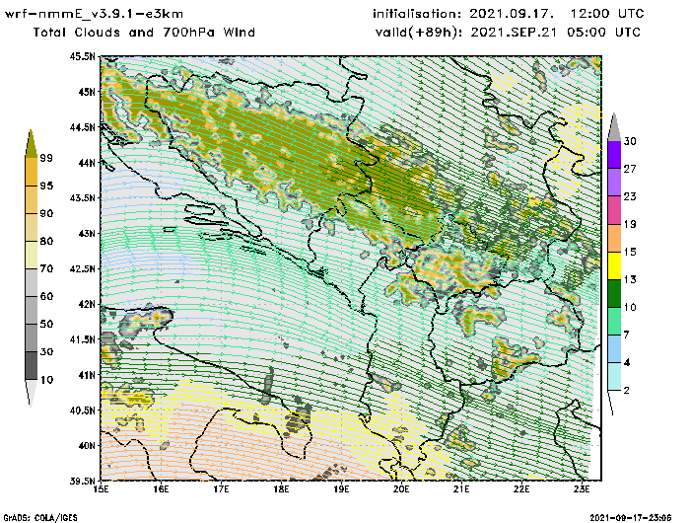690x523 pixels.
Task: Click the '15E' longitude axis label
Action: tap(102, 489)
